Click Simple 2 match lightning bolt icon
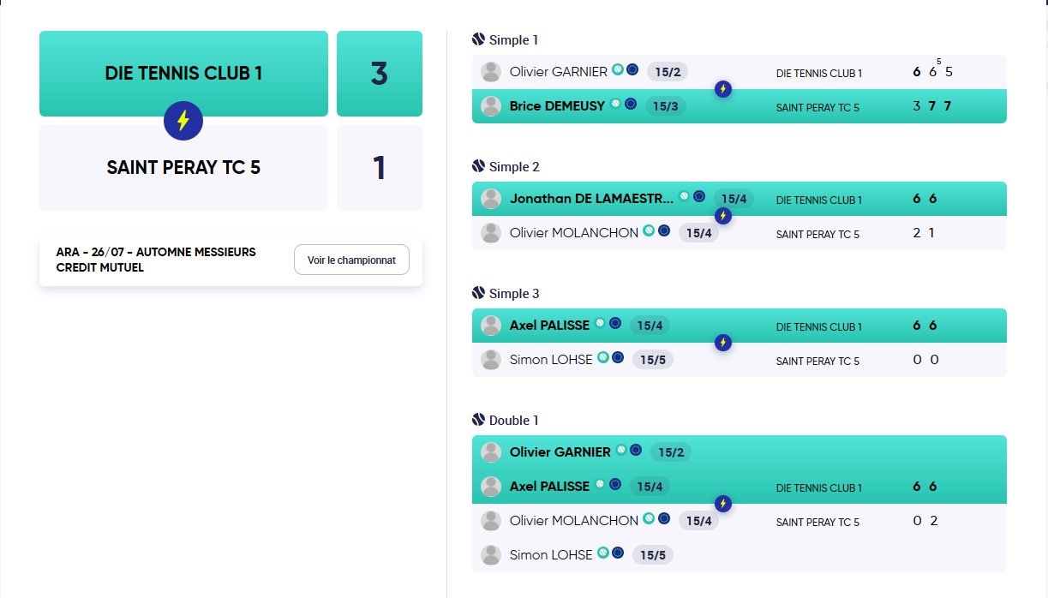The width and height of the screenshot is (1048, 598). (723, 216)
